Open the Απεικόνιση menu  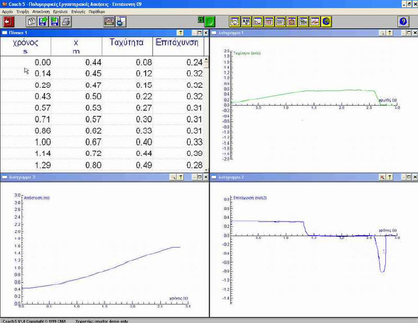(41, 12)
